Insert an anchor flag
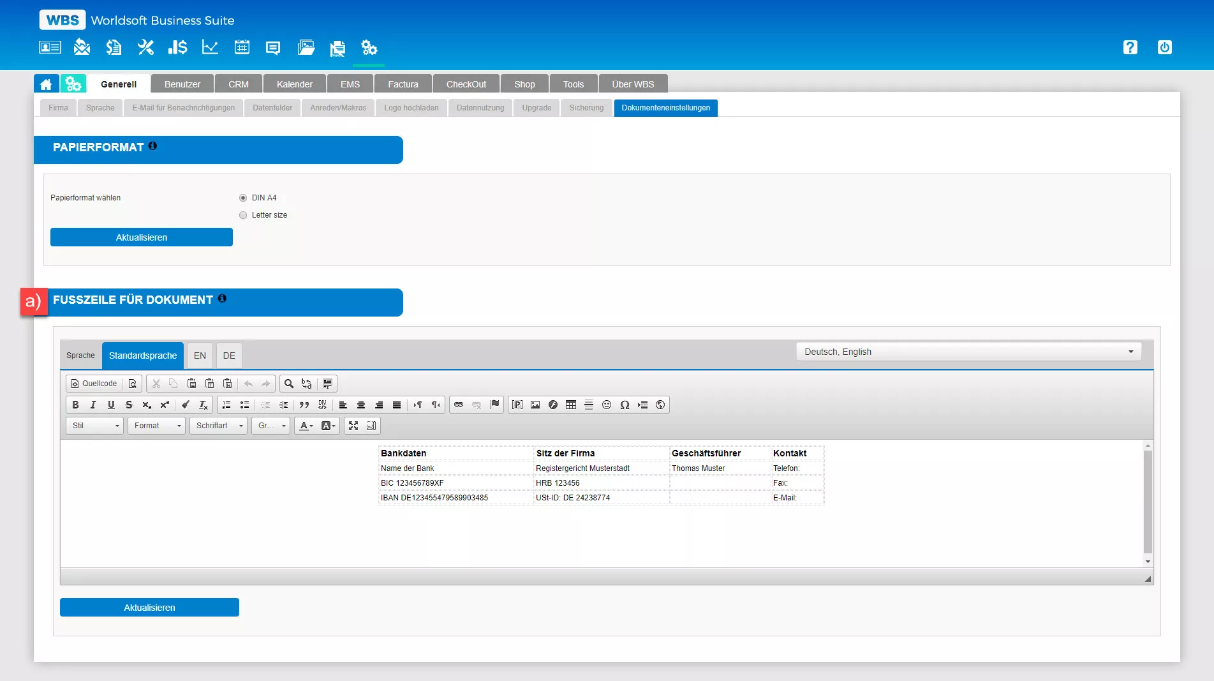1214x681 pixels. (494, 405)
